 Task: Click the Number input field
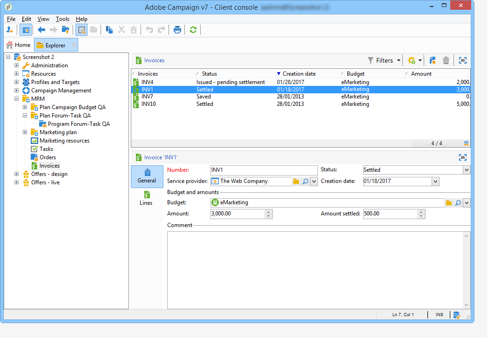(x=264, y=170)
